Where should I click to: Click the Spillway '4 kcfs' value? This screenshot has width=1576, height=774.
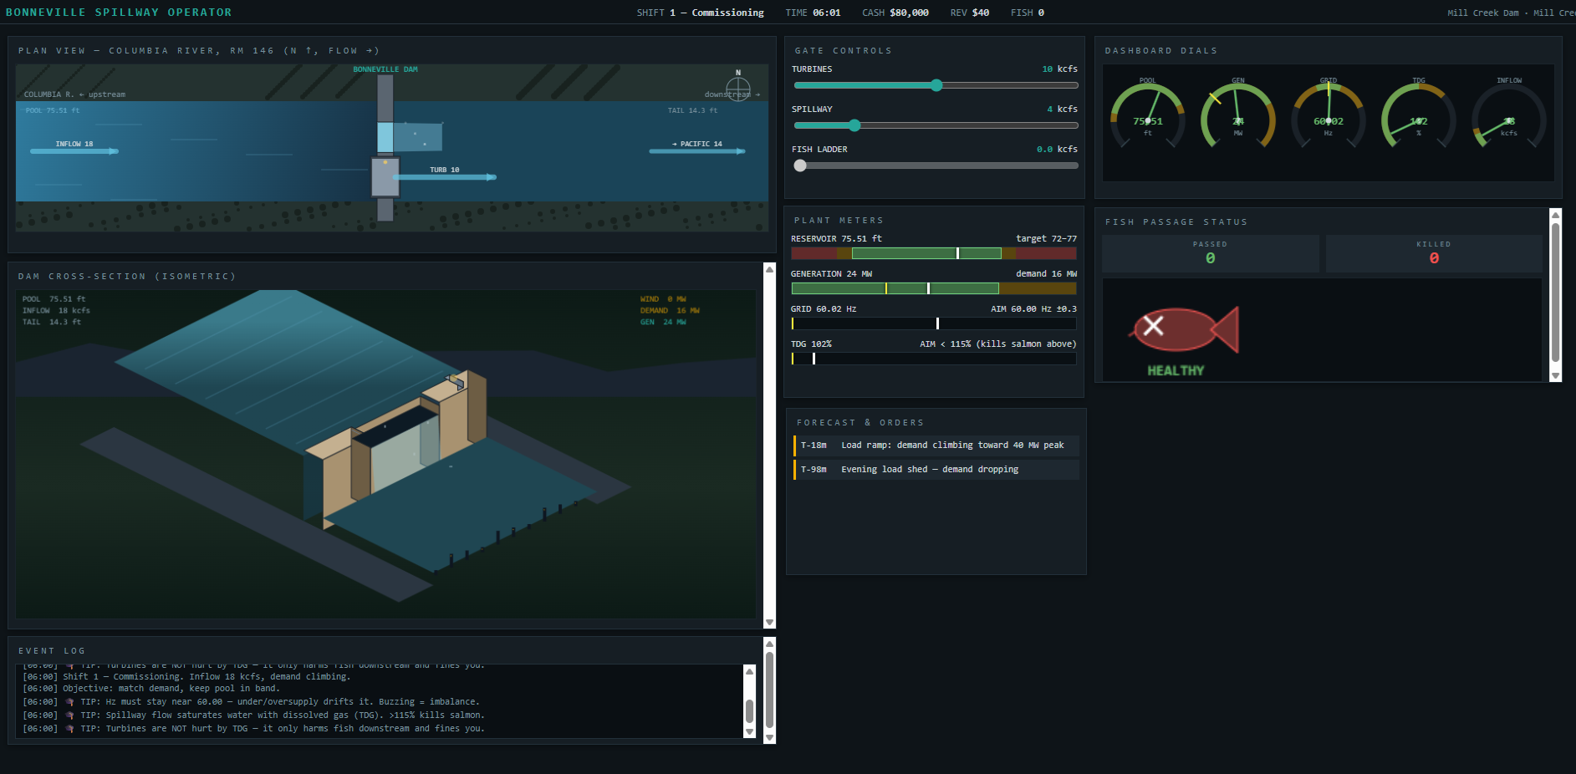pos(1063,109)
